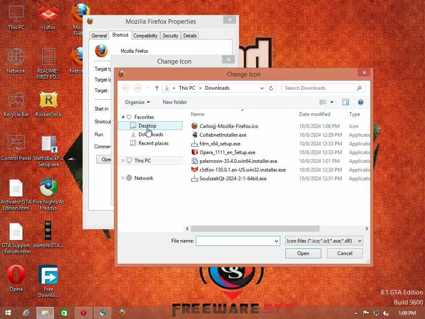Go up one folder level
The image size is (425, 319).
[156, 88]
